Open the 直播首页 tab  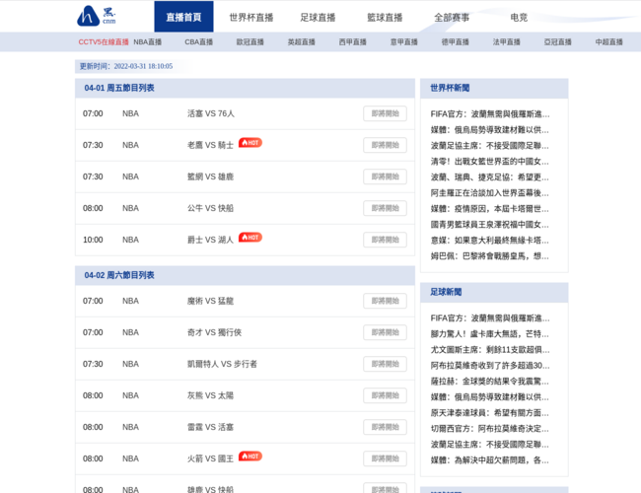coord(183,17)
